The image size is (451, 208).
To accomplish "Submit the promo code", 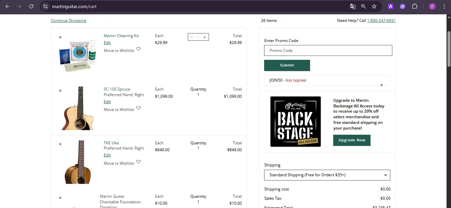I will coord(287,65).
